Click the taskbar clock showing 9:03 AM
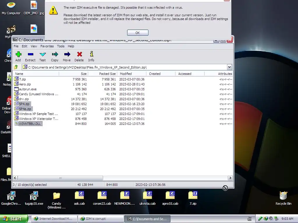Screen dimensions: 298x223 287,219
